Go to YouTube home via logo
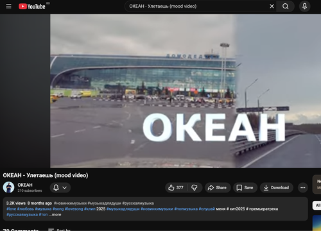This screenshot has width=321, height=231. (32, 6)
